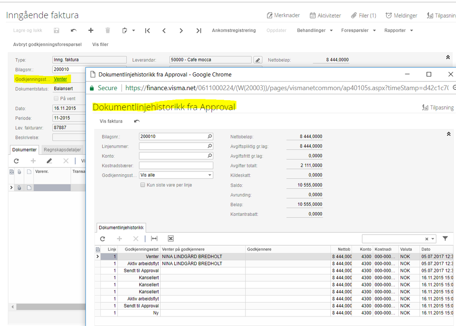The width and height of the screenshot is (456, 326).
Task: Undo changes in the Inngående faktura toolbar
Action: (73, 31)
